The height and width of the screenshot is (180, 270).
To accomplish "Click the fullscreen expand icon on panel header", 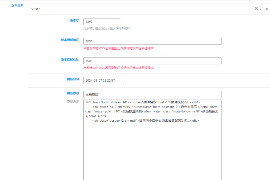I will pos(256,9).
